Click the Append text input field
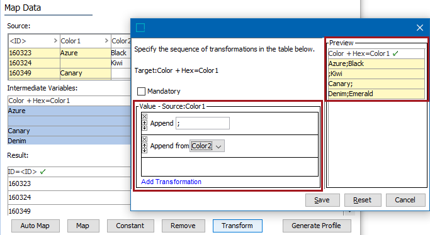Image resolution: width=430 pixels, height=235 pixels. 203,123
